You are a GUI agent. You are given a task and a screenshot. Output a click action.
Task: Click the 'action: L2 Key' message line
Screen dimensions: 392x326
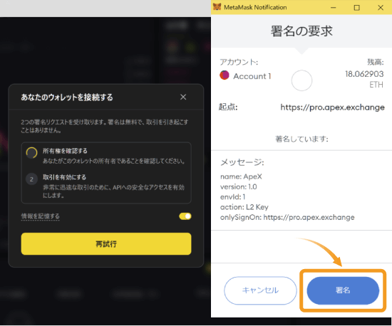coord(244,207)
